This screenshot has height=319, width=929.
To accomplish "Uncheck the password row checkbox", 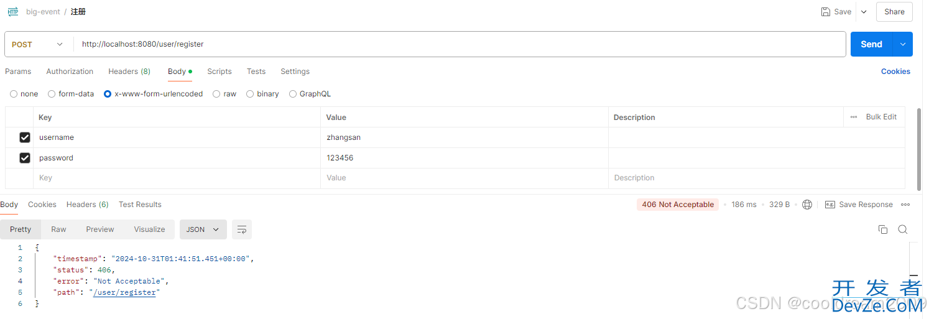I will pos(25,158).
